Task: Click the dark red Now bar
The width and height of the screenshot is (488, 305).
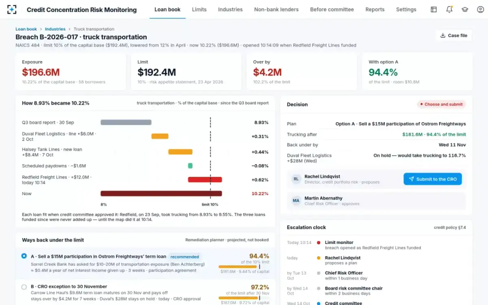Action: (x=161, y=194)
